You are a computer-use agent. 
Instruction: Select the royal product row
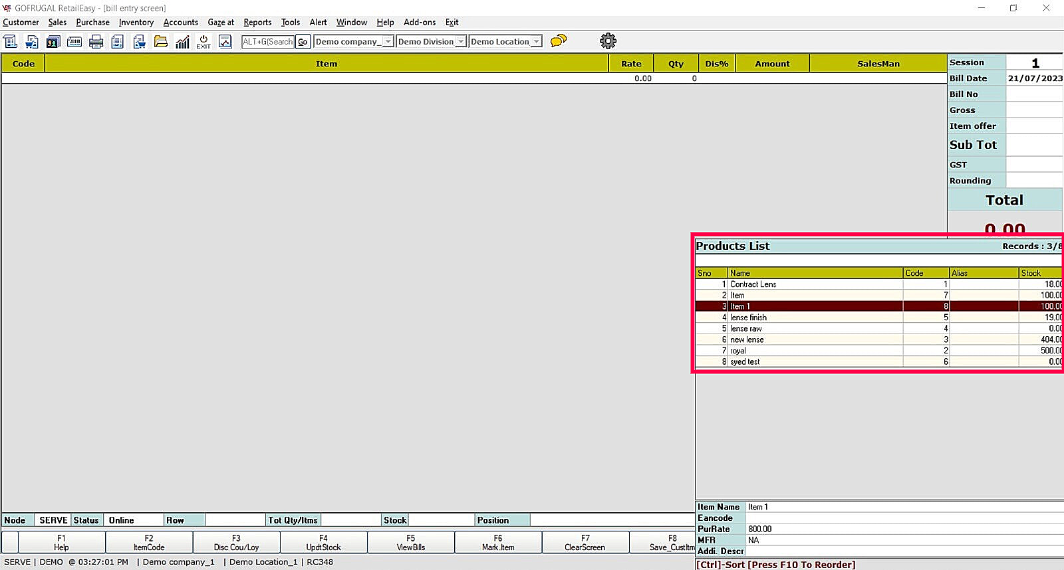[x=878, y=351]
